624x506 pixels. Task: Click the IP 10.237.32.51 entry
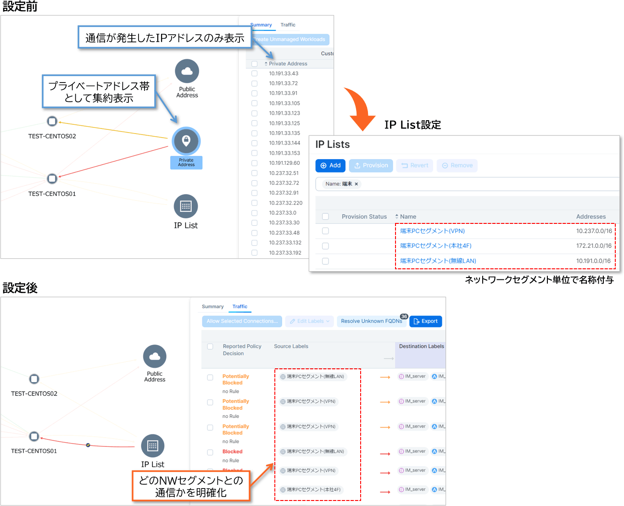[284, 173]
